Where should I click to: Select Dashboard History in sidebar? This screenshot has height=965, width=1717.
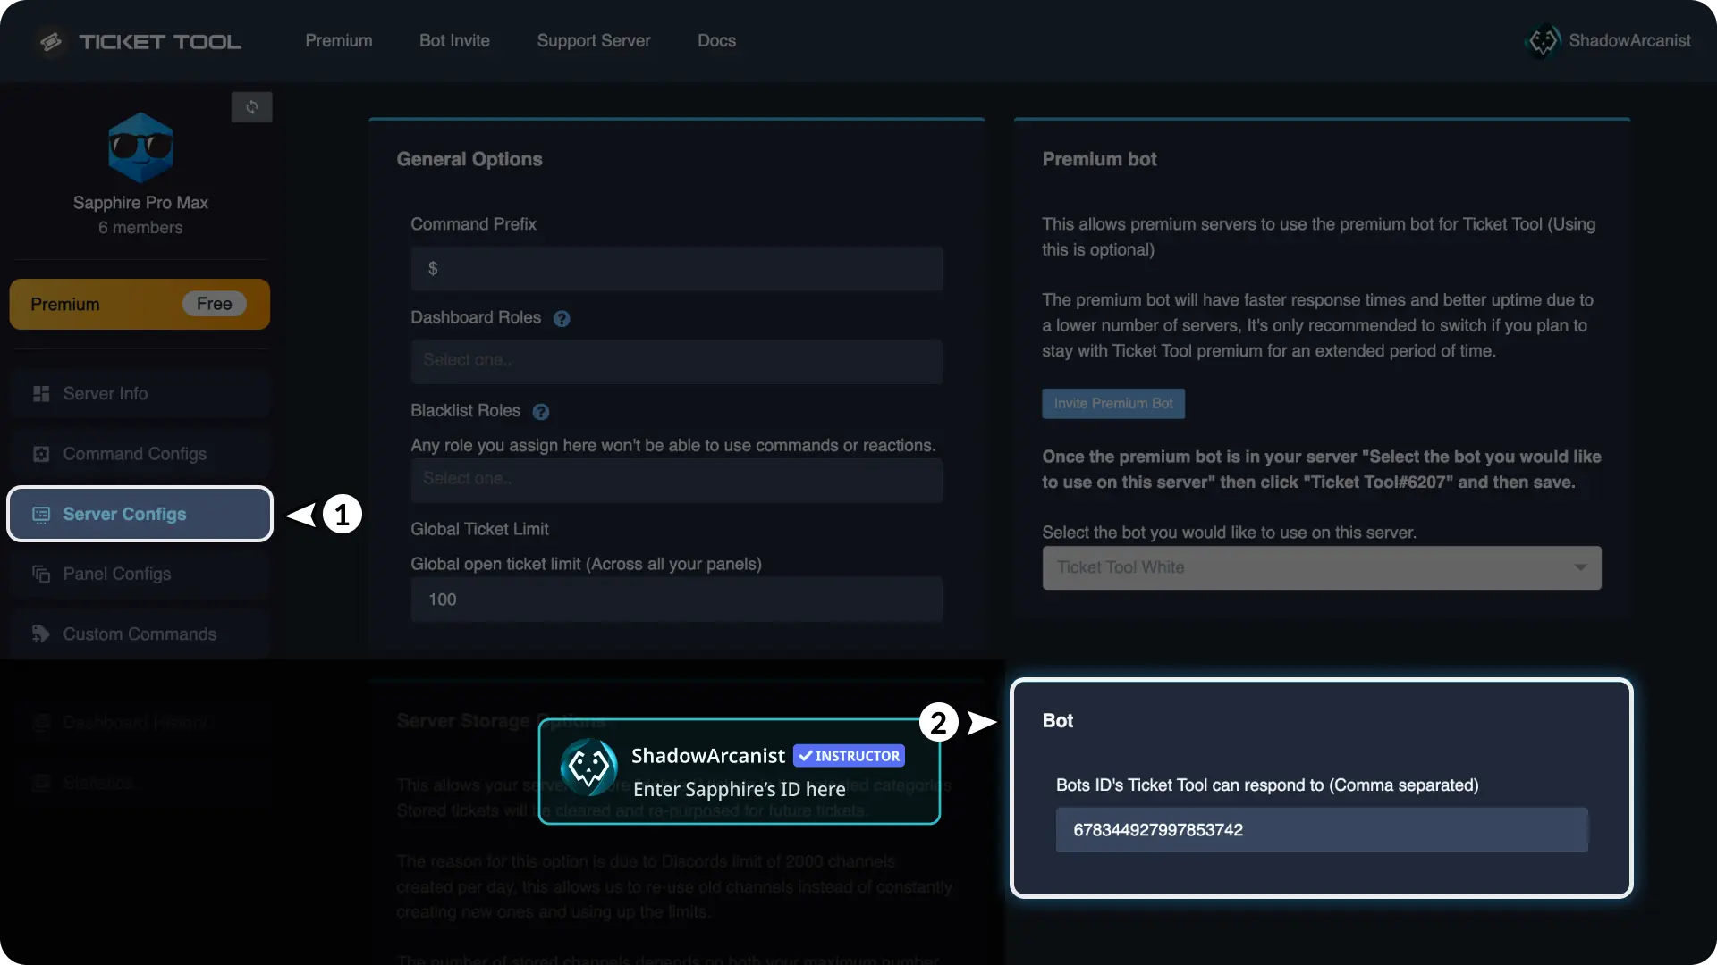[140, 723]
